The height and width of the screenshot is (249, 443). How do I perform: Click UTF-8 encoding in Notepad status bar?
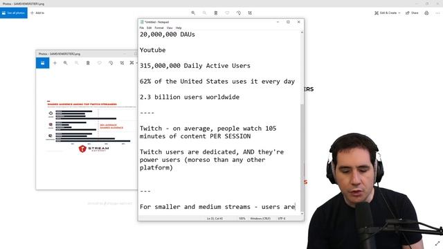click(x=282, y=219)
